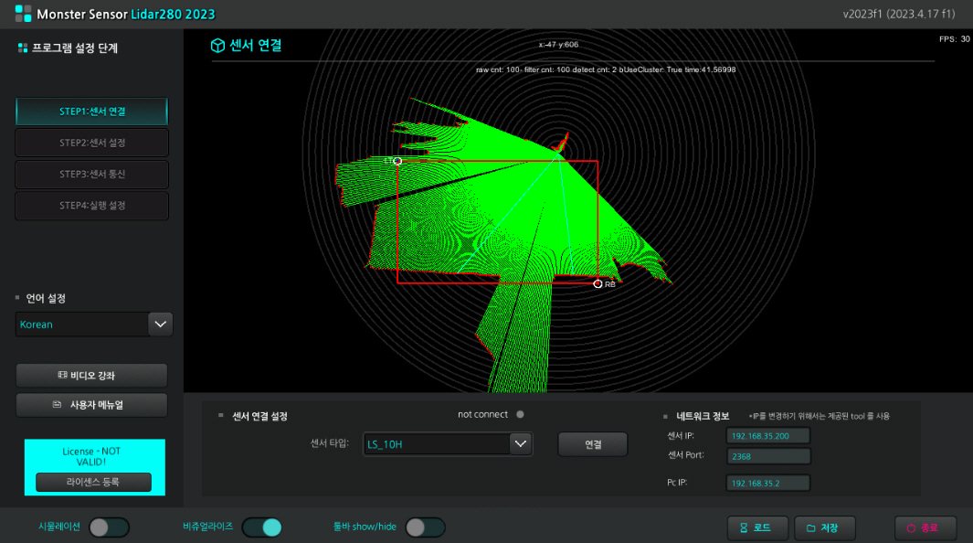Image resolution: width=973 pixels, height=543 pixels.
Task: Click the LT corner handle of red rectangle
Action: 397,162
